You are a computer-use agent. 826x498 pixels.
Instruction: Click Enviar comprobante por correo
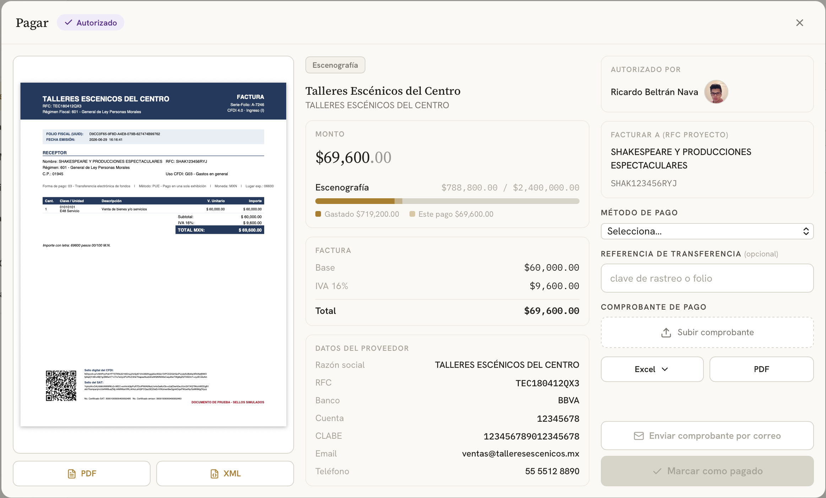[x=707, y=436]
